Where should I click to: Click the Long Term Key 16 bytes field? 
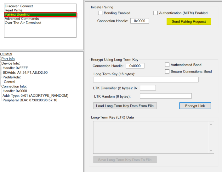146,80
